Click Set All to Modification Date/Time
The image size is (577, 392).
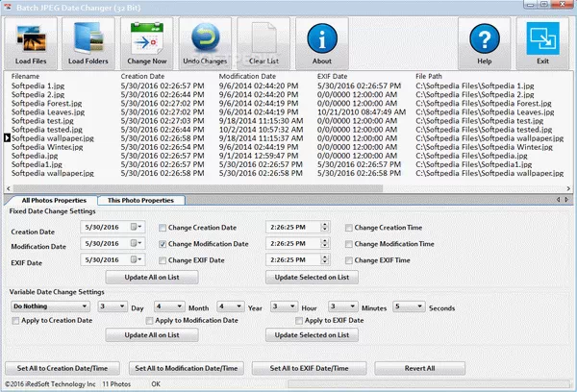187,368
